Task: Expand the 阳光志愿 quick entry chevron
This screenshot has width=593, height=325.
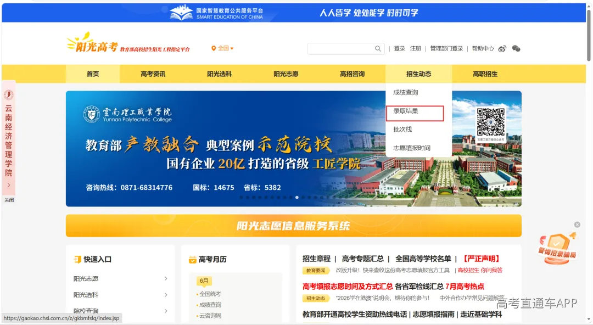Action: click(166, 278)
